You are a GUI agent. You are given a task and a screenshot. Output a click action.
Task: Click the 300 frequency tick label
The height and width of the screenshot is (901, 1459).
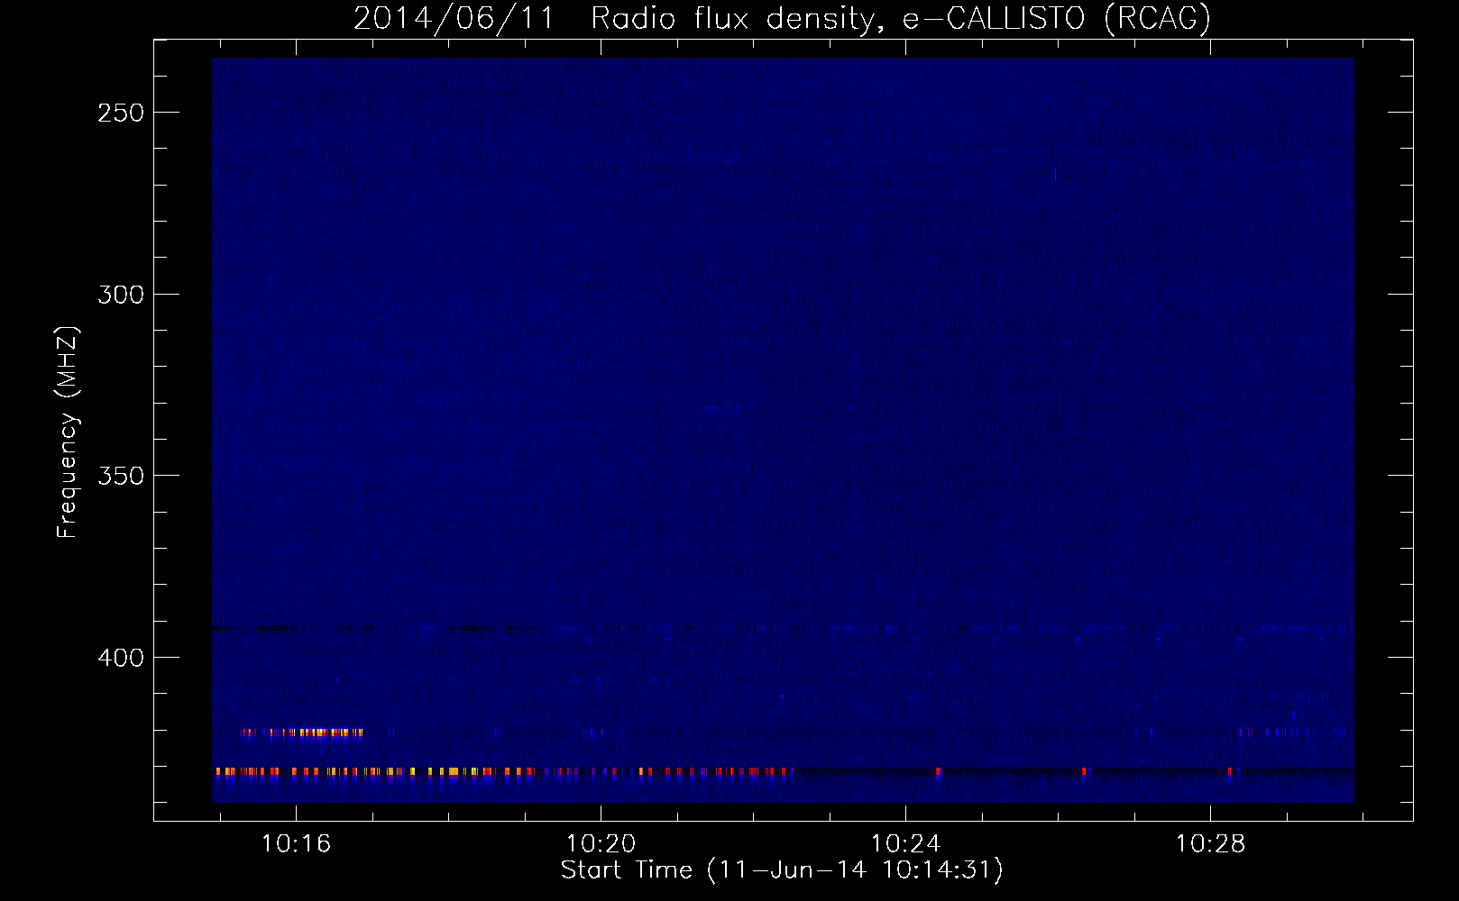[x=121, y=295]
